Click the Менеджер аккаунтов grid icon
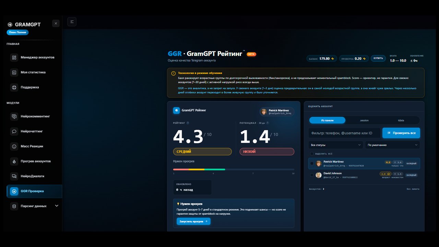 [x=14, y=57]
